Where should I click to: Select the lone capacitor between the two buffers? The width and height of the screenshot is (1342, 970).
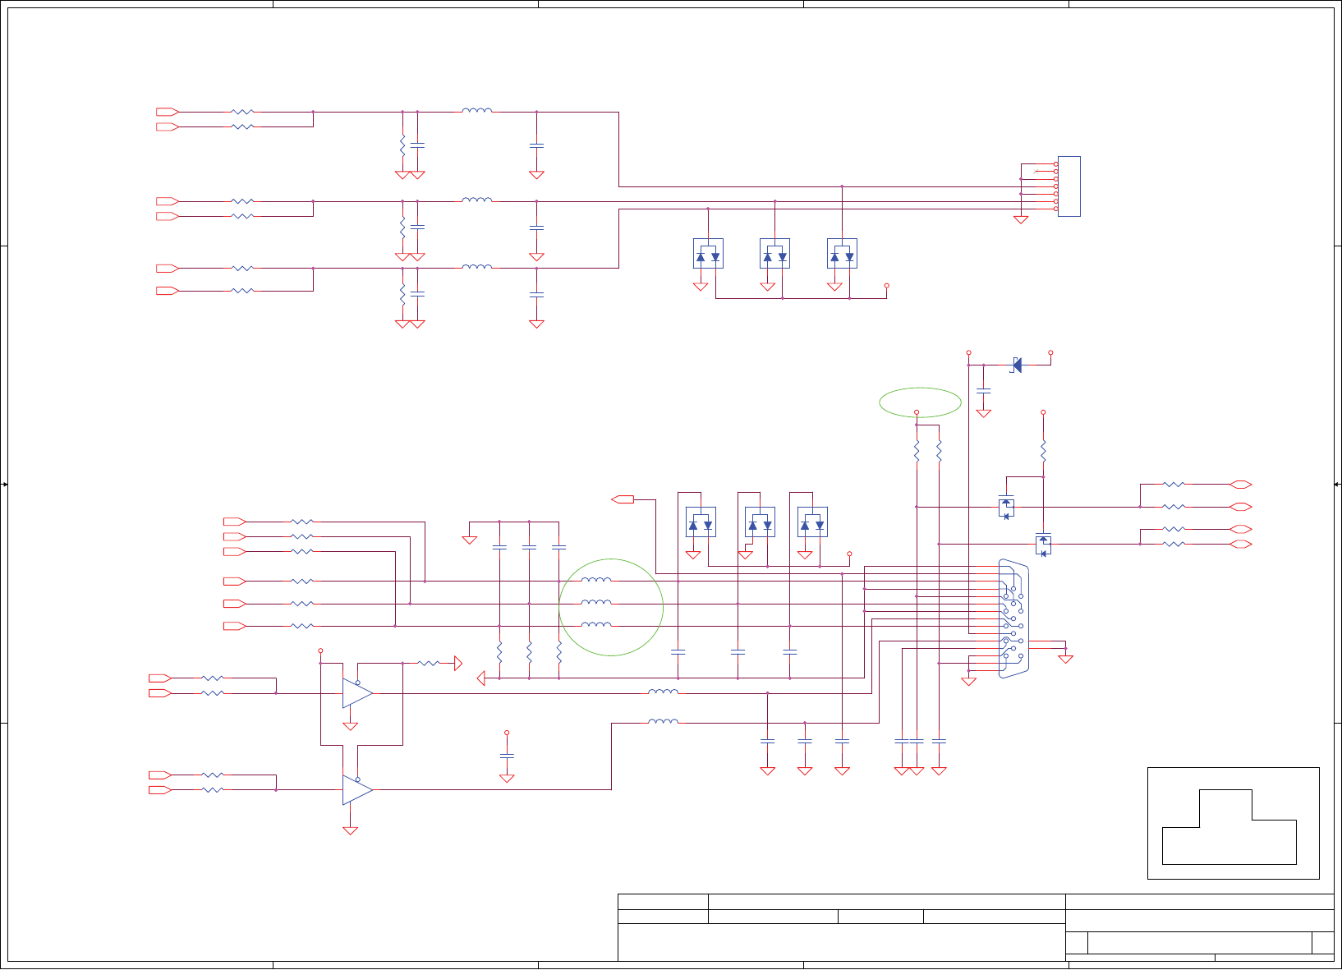click(507, 756)
